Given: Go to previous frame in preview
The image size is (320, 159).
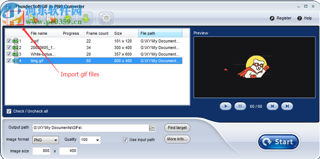Looking at the screenshot, I should (x=272, y=106).
